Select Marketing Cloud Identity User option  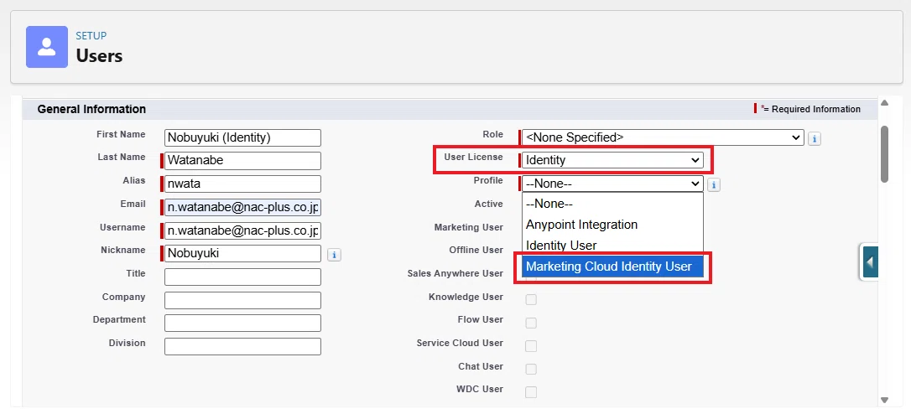click(612, 267)
